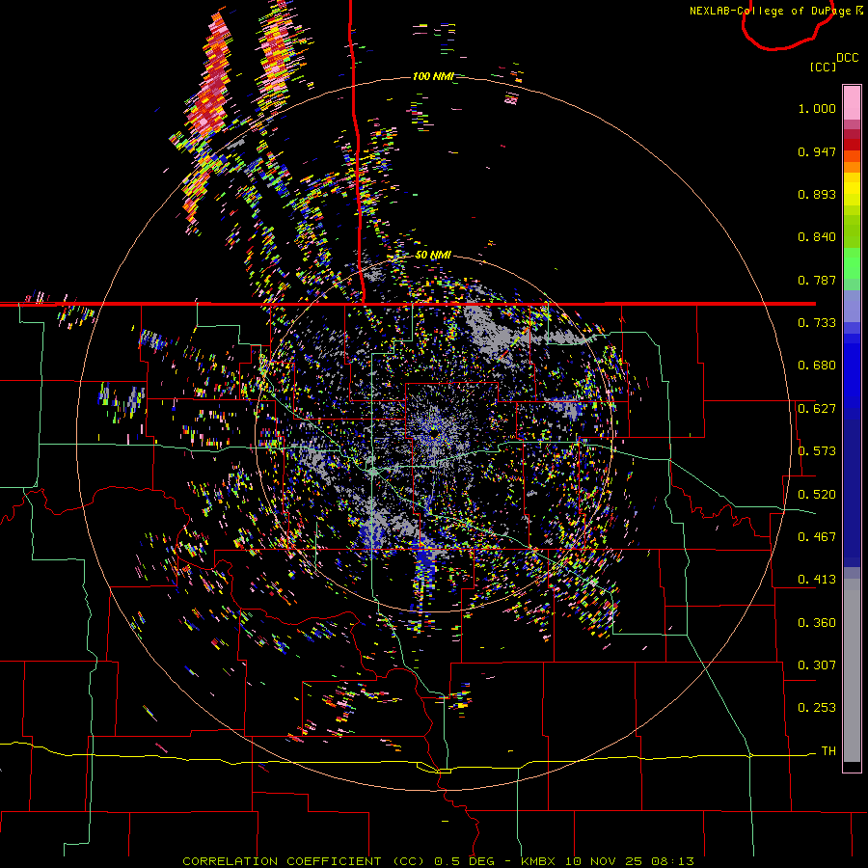Click the 50 NMI range ring label

(433, 255)
